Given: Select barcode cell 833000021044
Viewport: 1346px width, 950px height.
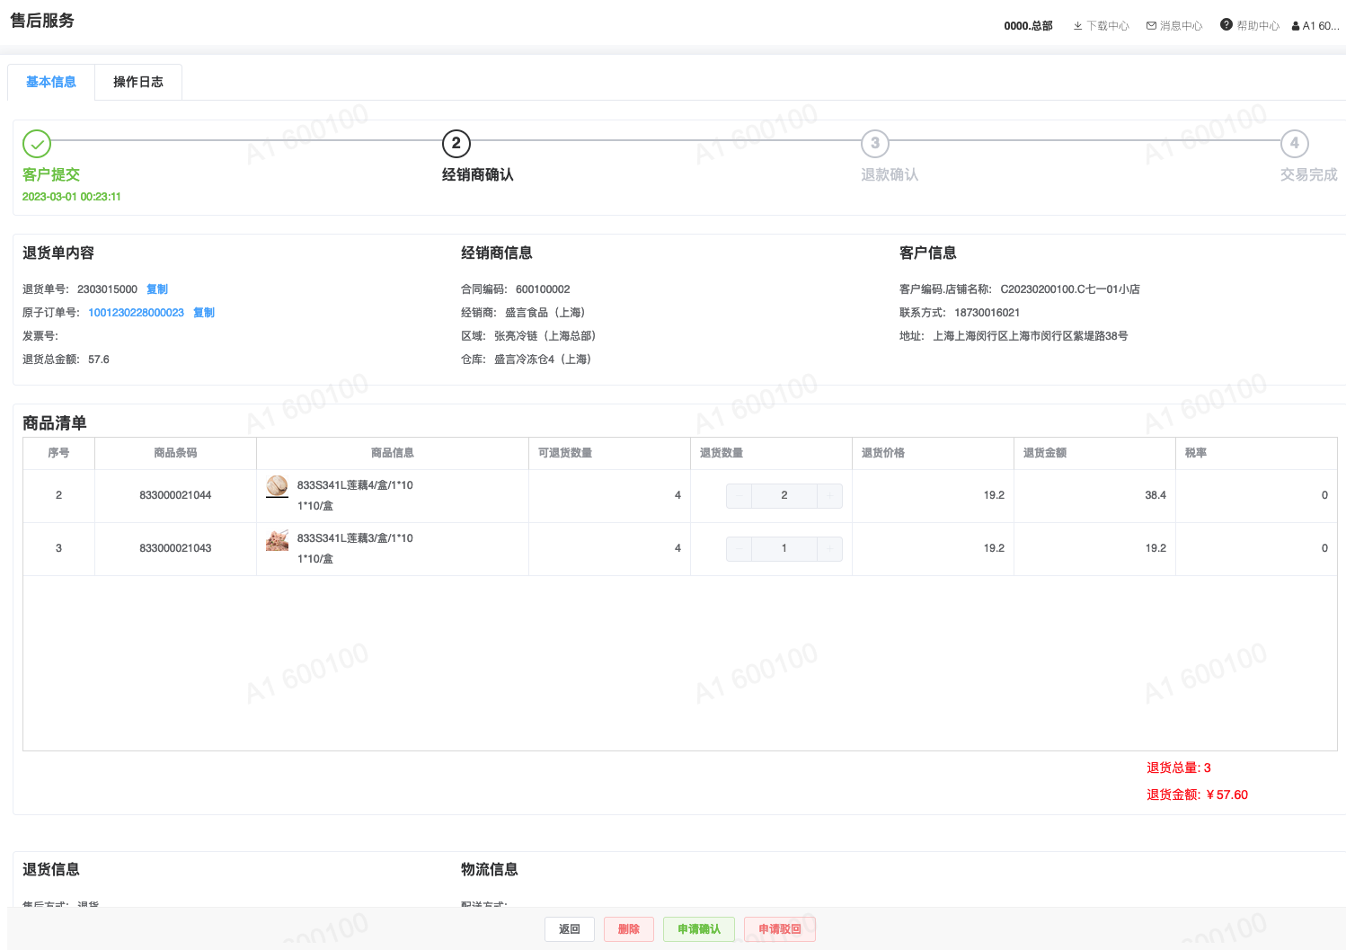Looking at the screenshot, I should pyautogui.click(x=175, y=495).
